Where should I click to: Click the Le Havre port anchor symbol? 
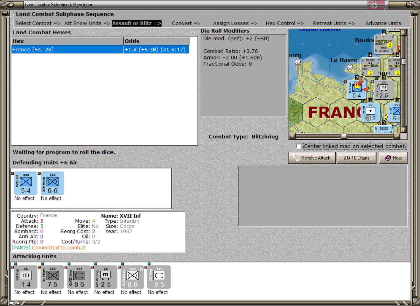350,67
